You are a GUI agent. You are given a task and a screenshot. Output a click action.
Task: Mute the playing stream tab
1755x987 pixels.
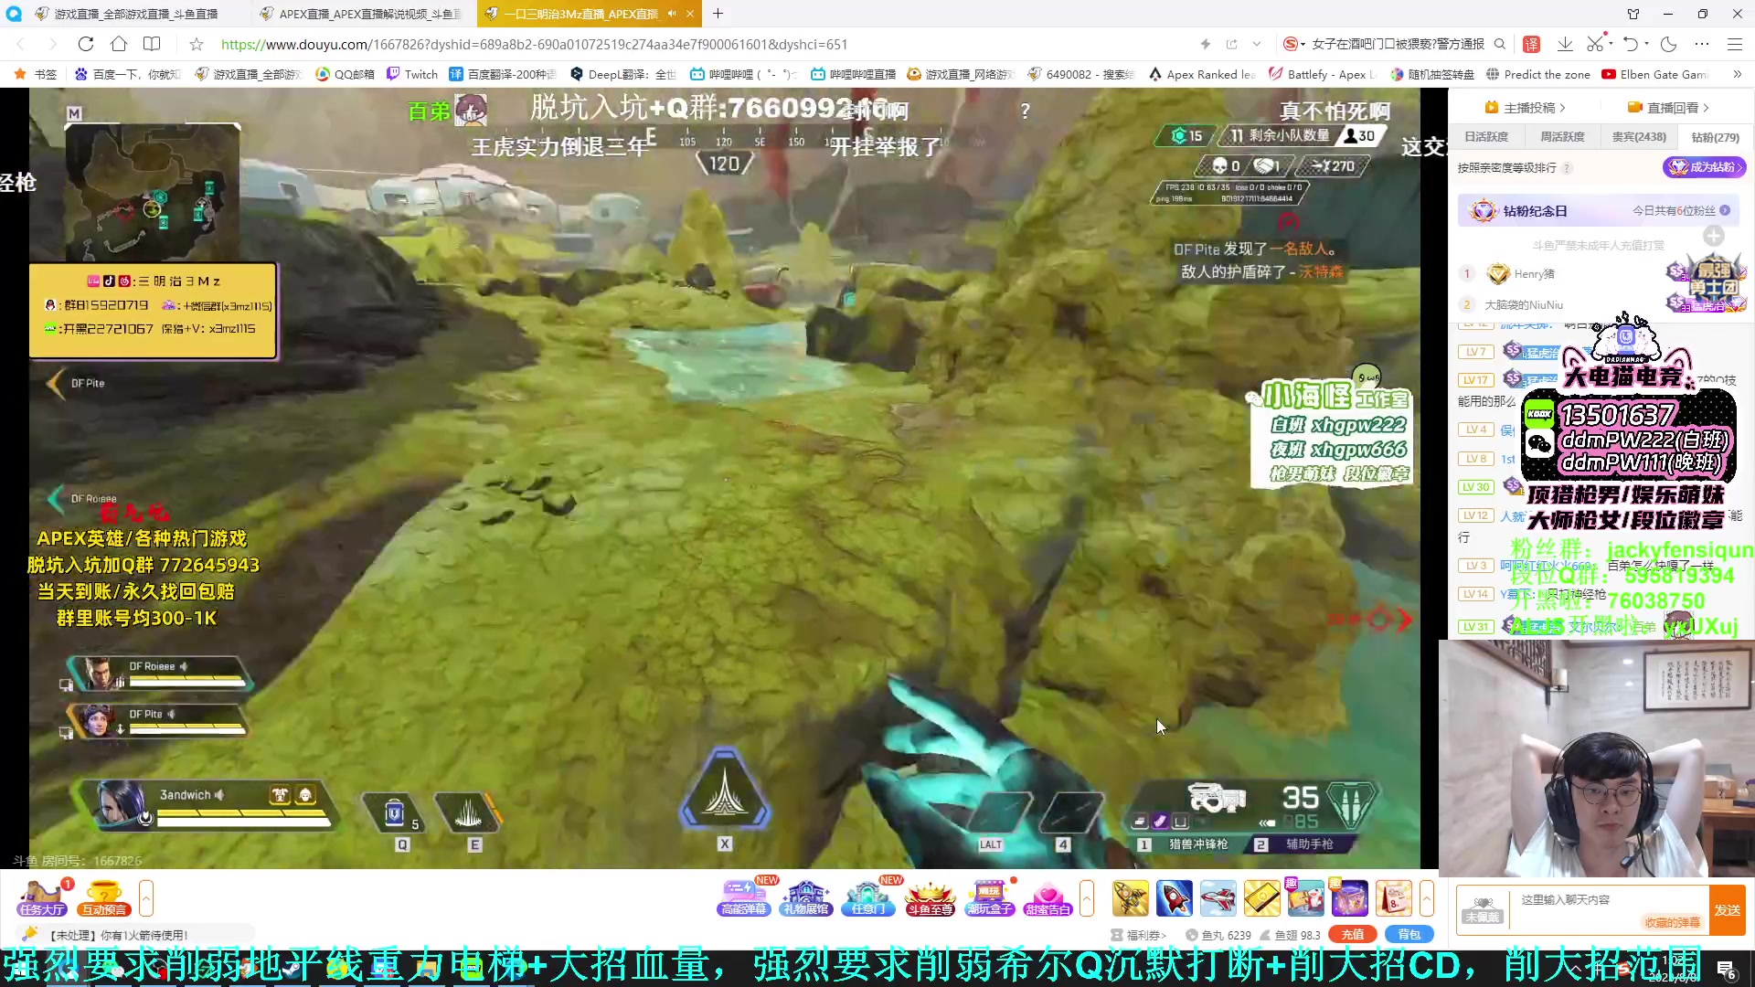tap(672, 14)
